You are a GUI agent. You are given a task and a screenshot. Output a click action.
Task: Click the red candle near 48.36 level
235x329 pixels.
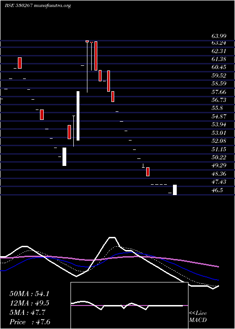coord(148,172)
